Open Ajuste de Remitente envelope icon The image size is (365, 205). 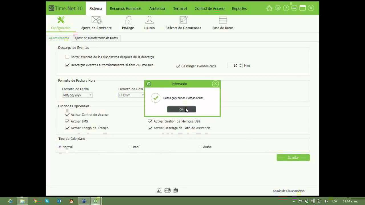click(96, 20)
